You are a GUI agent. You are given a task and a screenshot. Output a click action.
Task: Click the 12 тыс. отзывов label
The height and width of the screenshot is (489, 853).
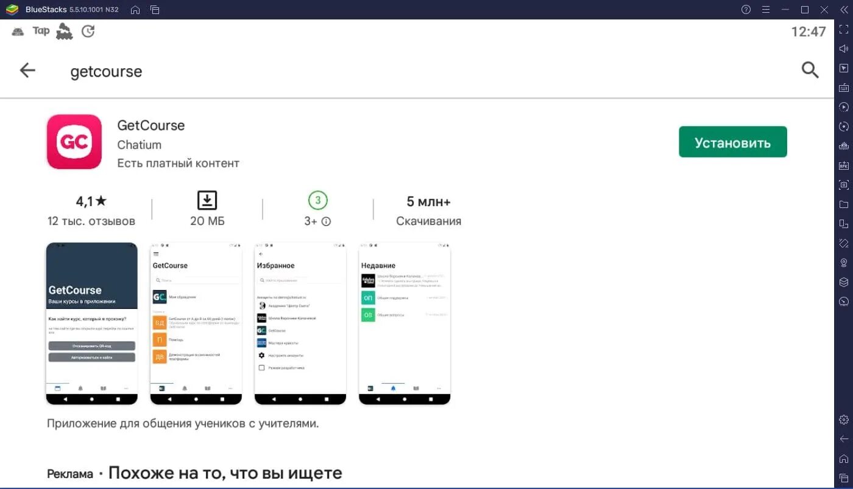coord(91,221)
